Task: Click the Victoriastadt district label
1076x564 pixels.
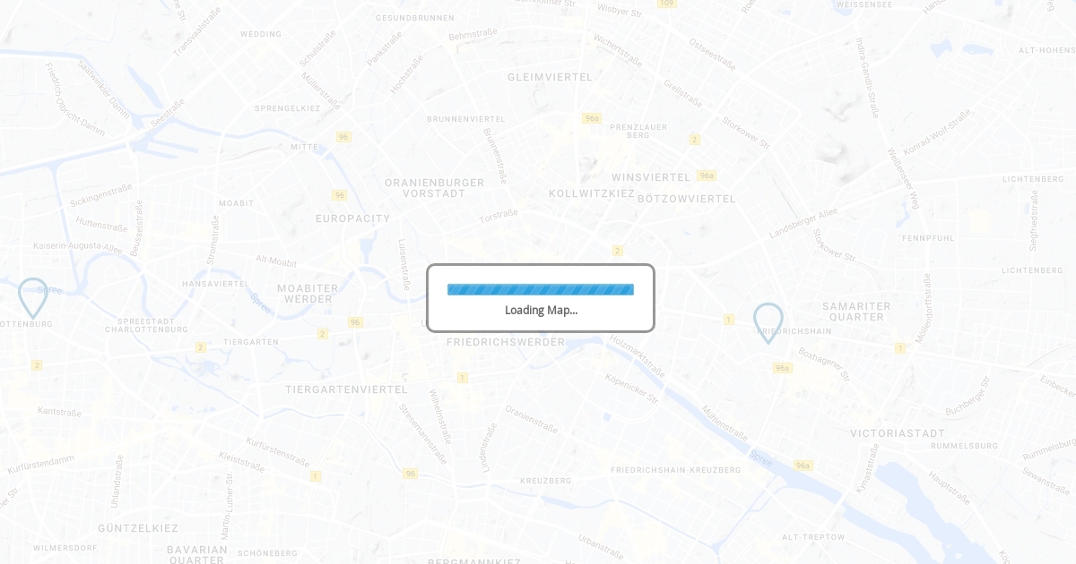Action: coord(898,433)
